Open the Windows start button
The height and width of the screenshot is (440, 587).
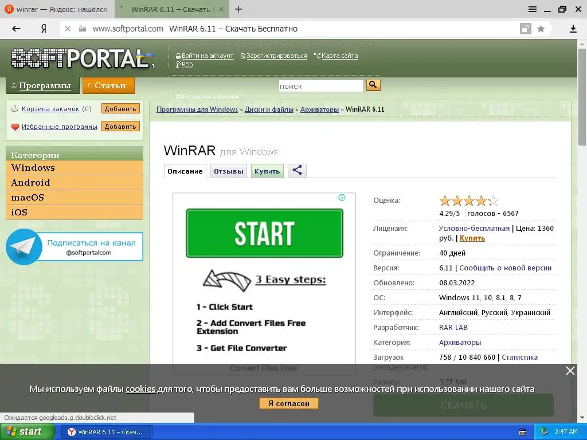(28, 431)
